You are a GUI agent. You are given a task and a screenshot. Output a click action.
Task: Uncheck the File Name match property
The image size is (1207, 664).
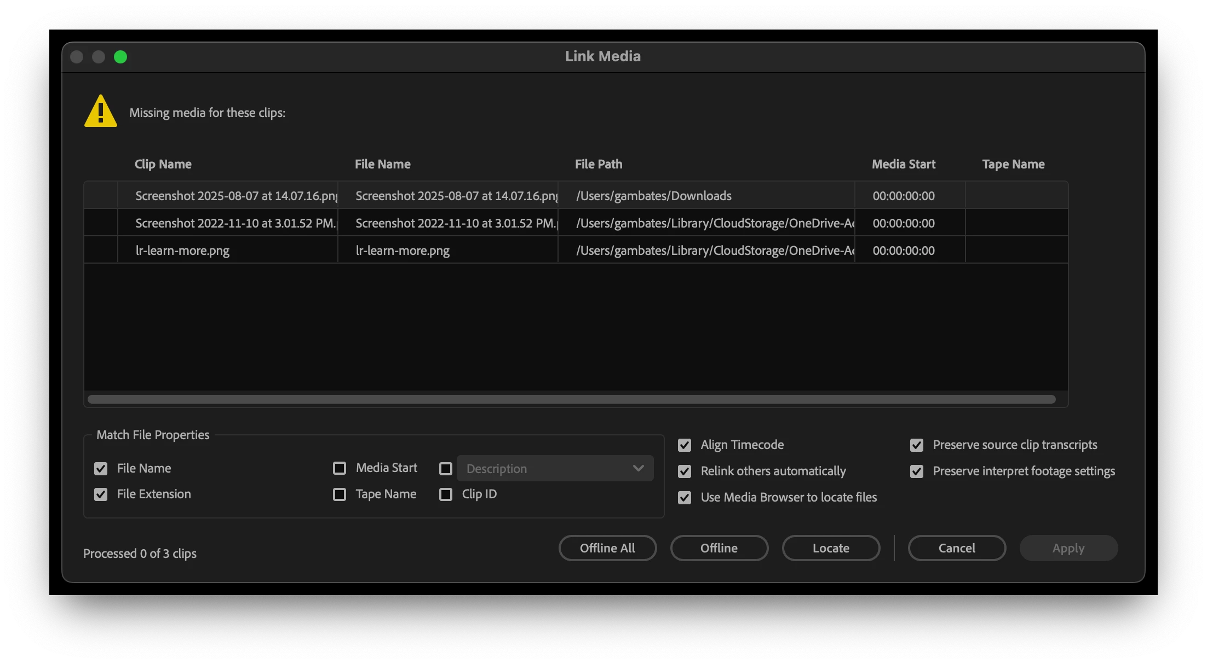pyautogui.click(x=101, y=468)
